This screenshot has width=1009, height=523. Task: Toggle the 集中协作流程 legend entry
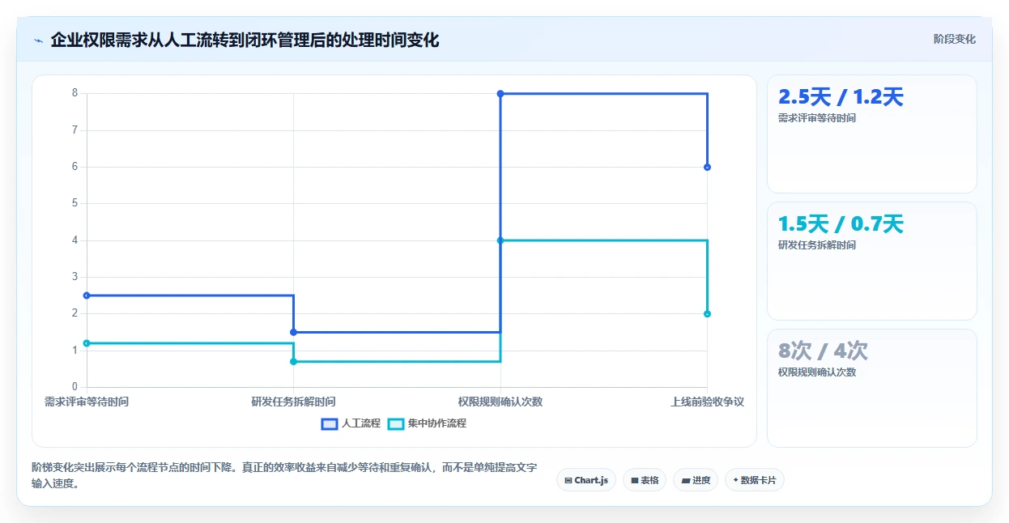tap(427, 423)
